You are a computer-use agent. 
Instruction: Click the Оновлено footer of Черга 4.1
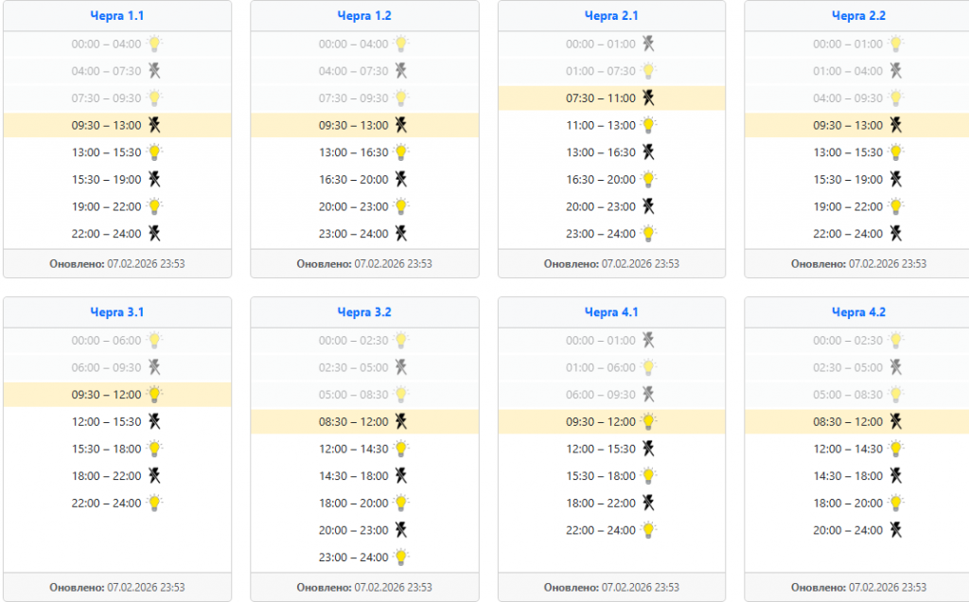click(611, 587)
